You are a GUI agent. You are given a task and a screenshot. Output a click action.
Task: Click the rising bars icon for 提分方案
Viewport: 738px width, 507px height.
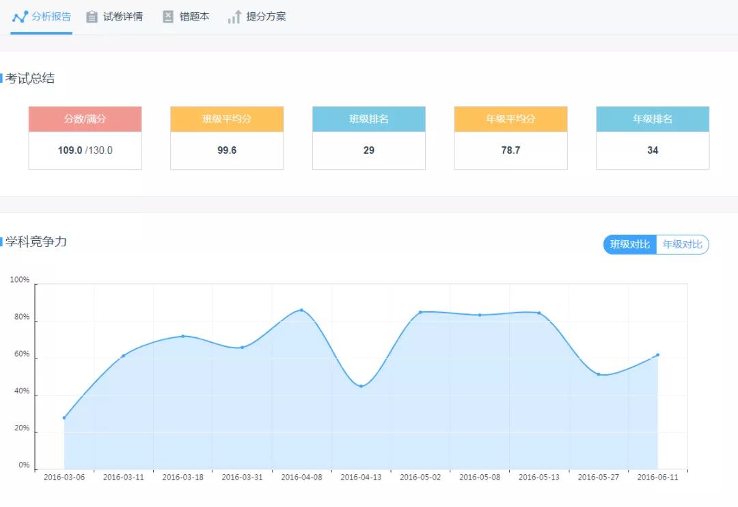[234, 17]
